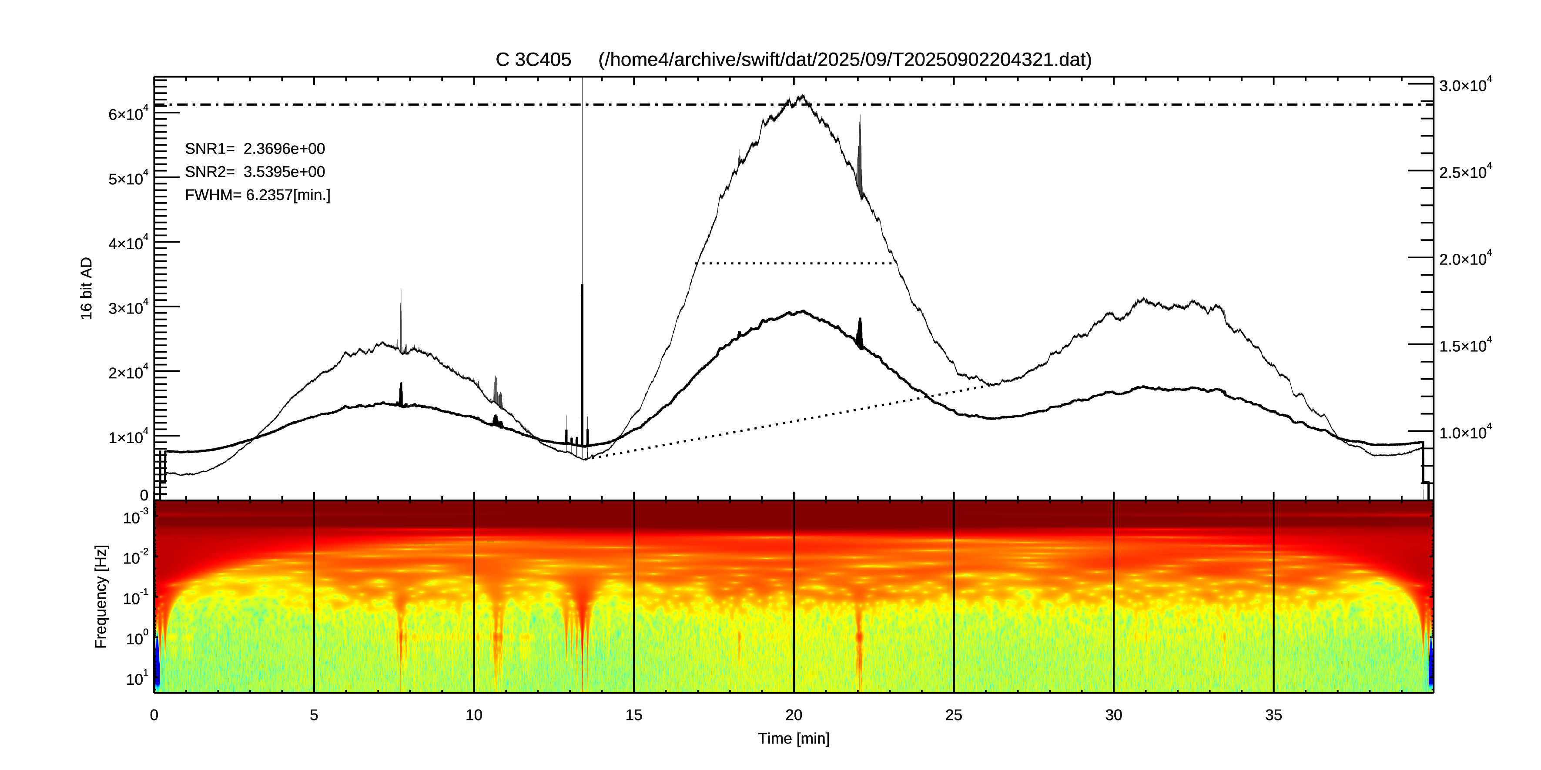Viewport: 1541px width, 770px height.
Task: Click the SNR1= 2.3696e+00 annotation
Action: [255, 149]
